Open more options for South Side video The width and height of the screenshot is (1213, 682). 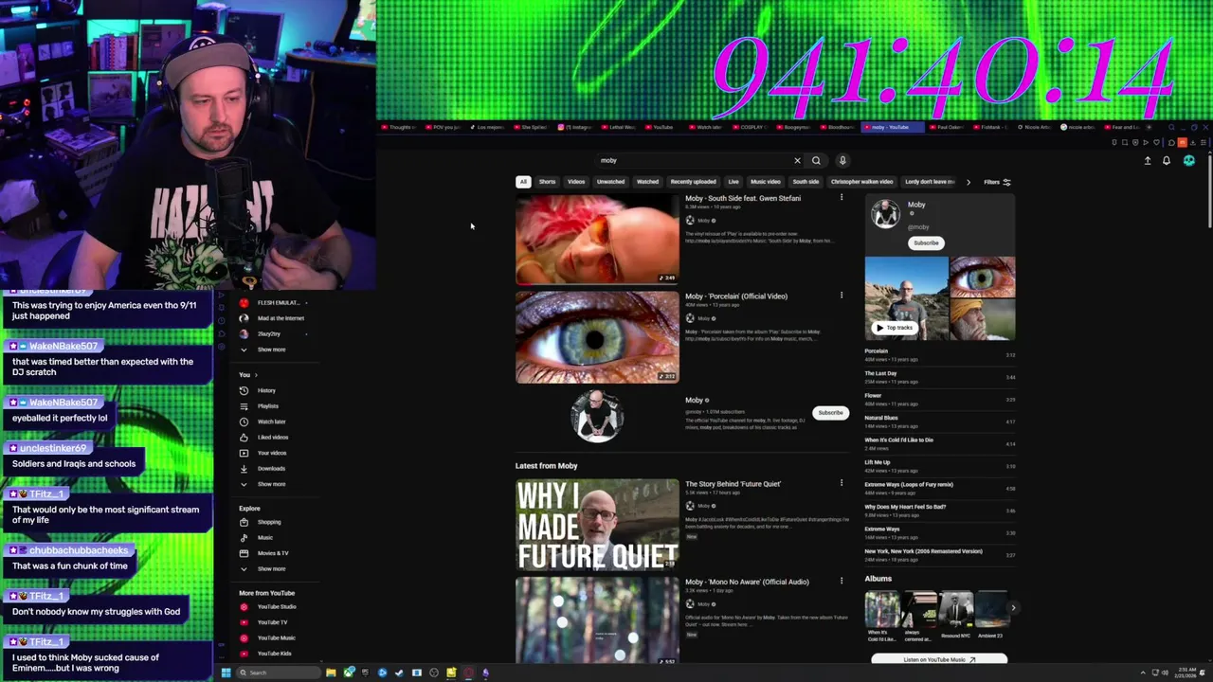tap(841, 198)
